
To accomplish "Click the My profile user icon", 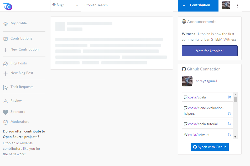I will [6, 24].
